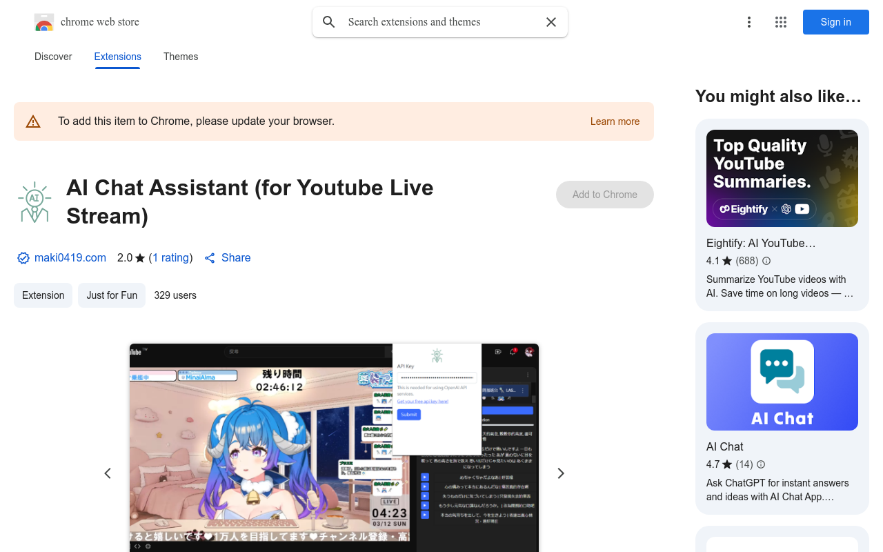Select the Extensions tab
The width and height of the screenshot is (883, 552).
(118, 57)
